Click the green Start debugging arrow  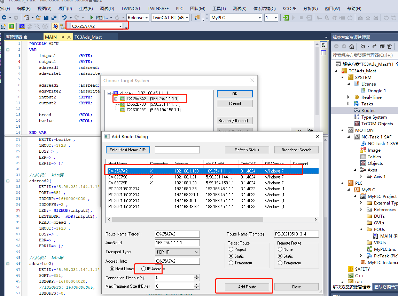[92, 18]
